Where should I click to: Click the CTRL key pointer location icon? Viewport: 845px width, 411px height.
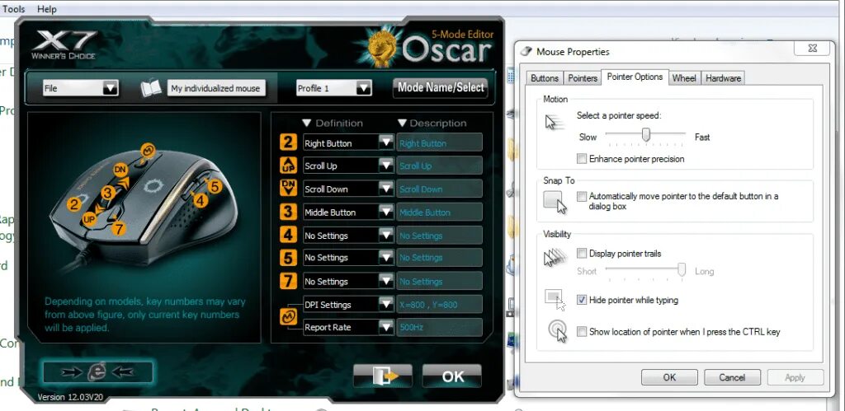[x=558, y=331]
